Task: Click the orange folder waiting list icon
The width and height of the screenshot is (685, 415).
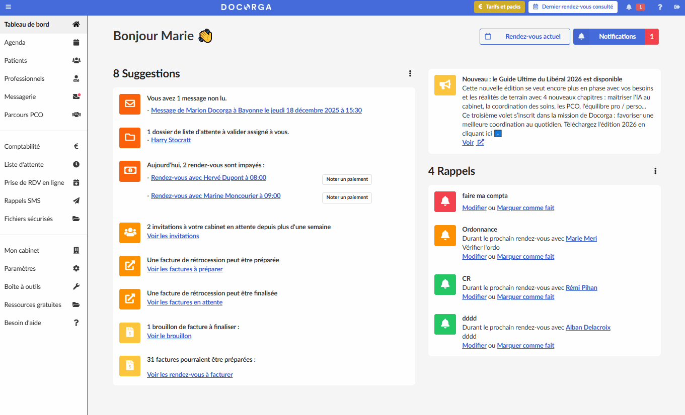Action: (x=130, y=138)
